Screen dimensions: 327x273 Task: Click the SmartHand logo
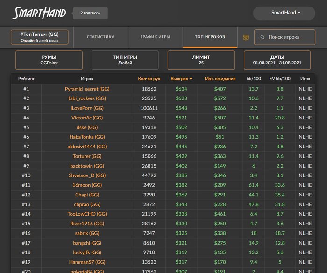(39, 13)
